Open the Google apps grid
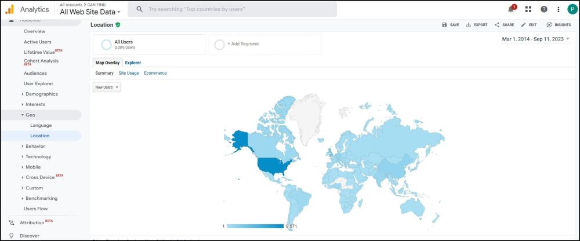Image resolution: width=580 pixels, height=241 pixels. coord(528,9)
